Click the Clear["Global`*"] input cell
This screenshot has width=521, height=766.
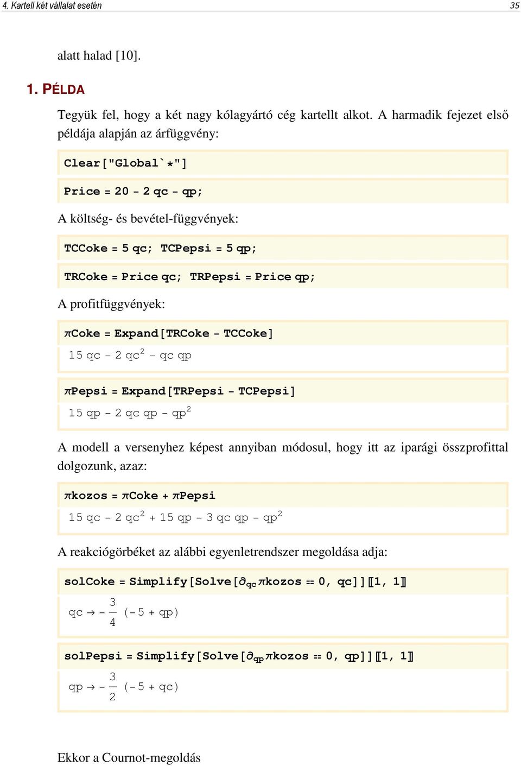pos(283,163)
